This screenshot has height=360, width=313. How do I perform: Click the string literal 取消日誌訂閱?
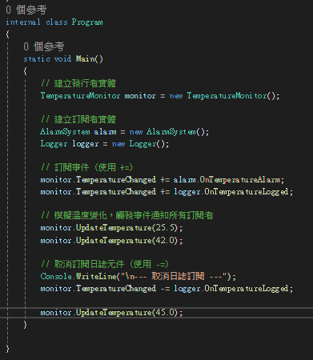click(x=175, y=276)
